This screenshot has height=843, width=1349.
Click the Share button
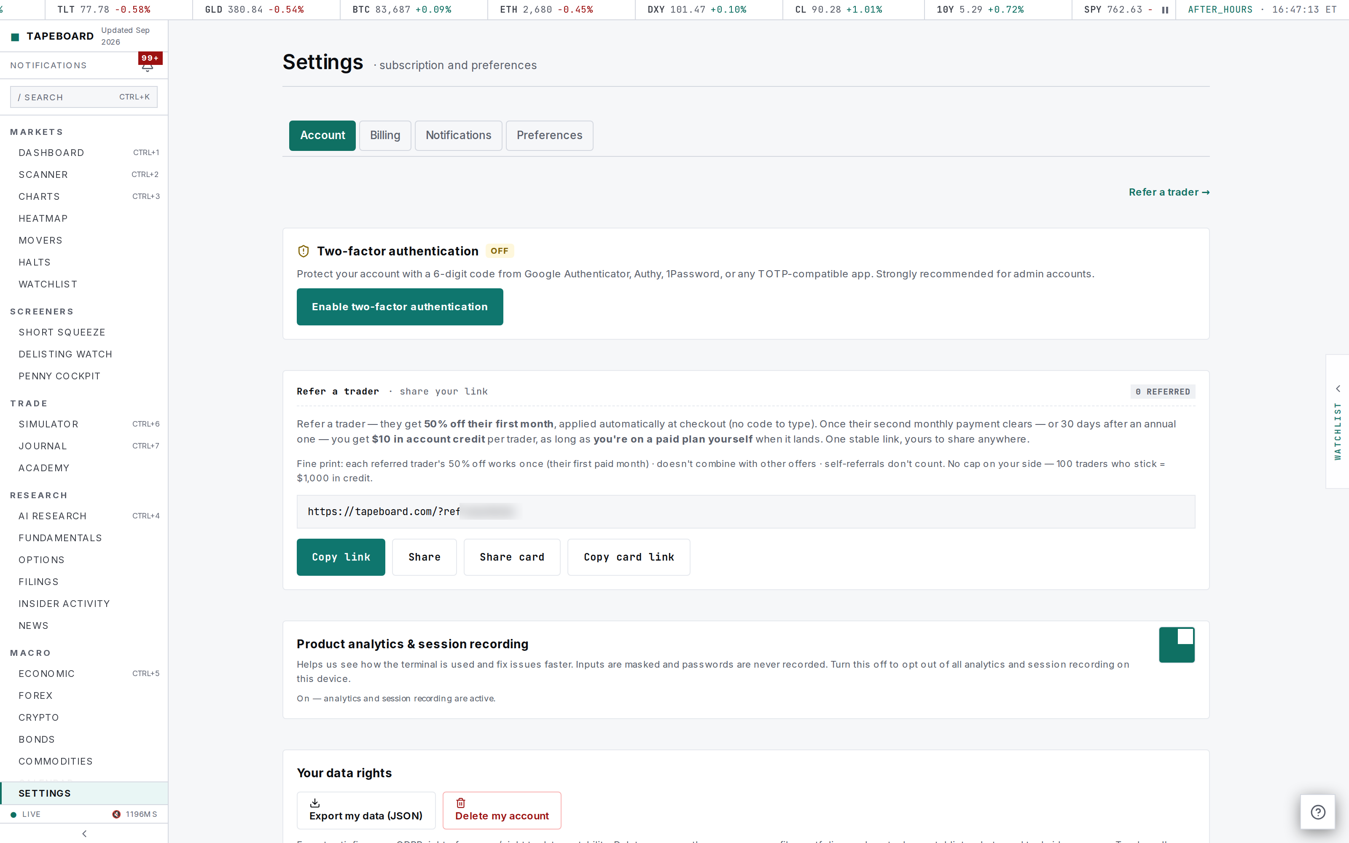pyautogui.click(x=424, y=557)
